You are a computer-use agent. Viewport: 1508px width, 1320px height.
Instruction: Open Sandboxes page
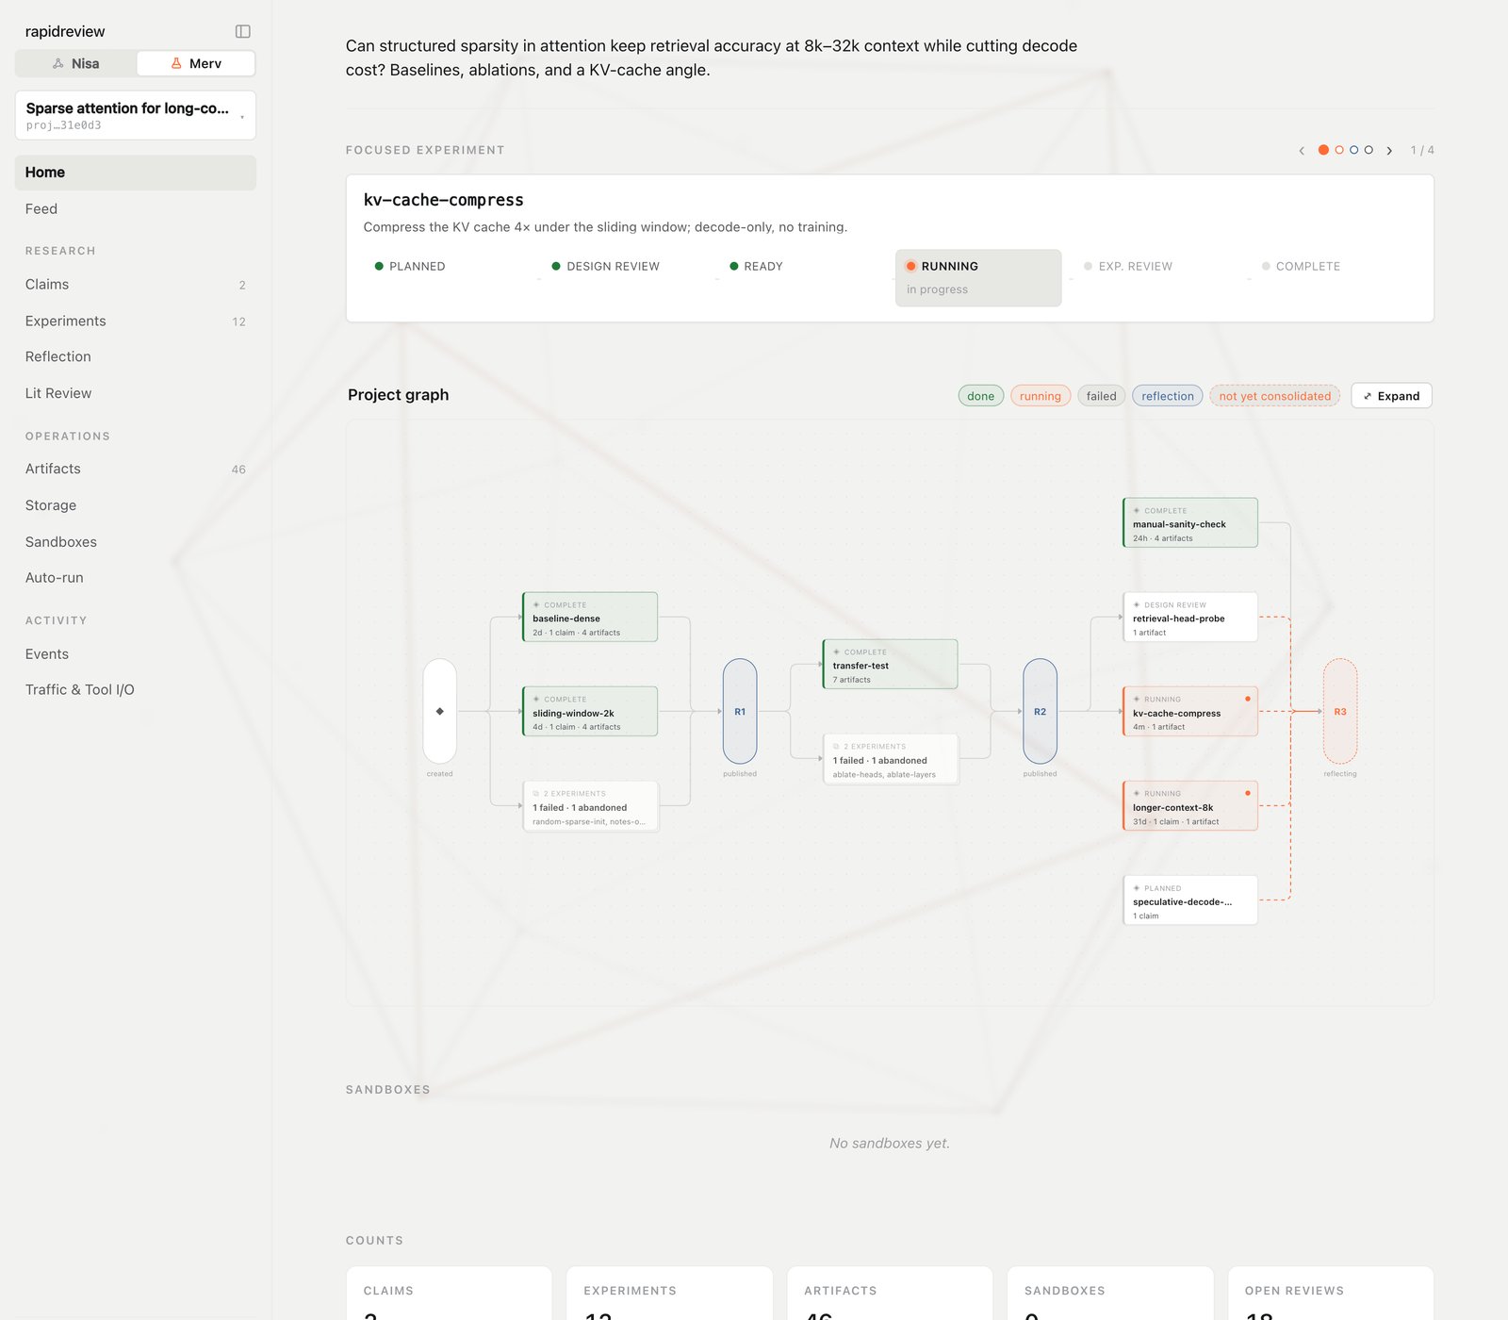coord(136,542)
